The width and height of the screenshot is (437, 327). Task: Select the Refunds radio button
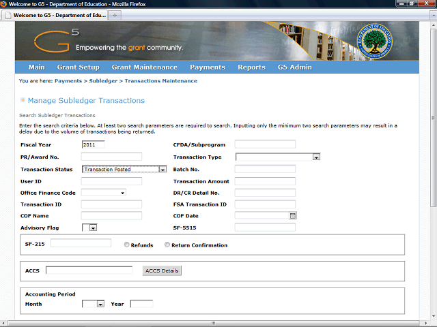(x=126, y=245)
